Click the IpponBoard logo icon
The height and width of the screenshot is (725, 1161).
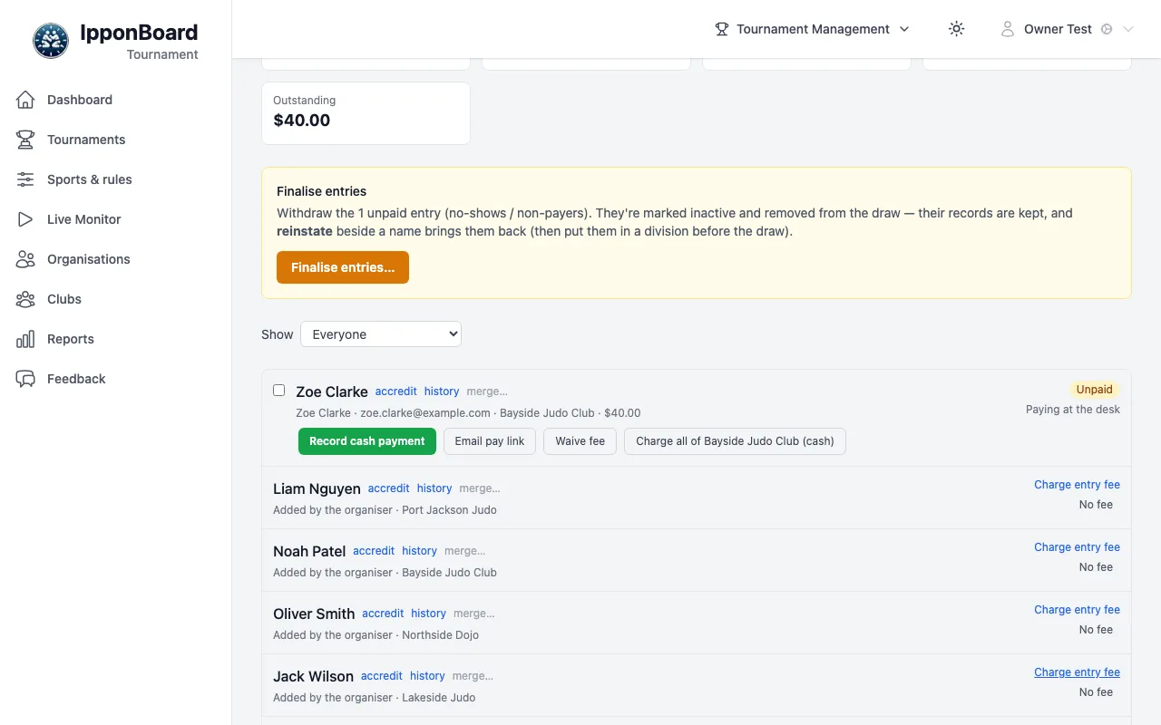[x=51, y=41]
